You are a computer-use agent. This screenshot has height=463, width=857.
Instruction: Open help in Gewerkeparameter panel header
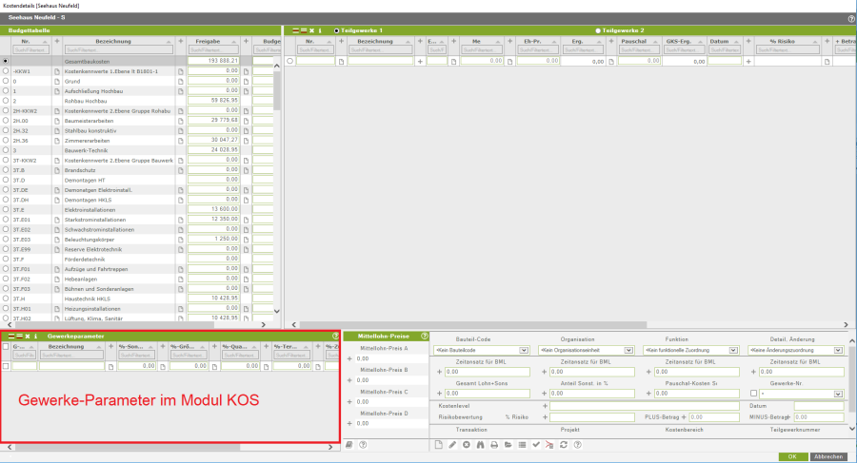click(334, 337)
